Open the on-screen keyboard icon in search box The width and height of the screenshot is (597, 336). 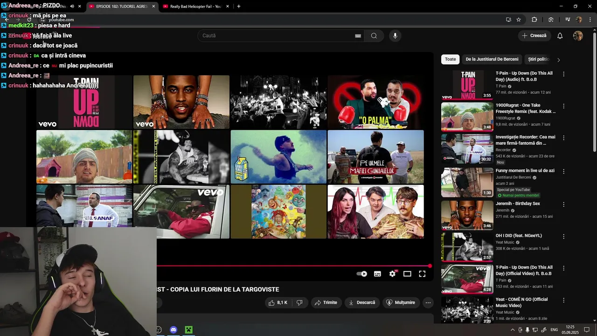point(358,36)
